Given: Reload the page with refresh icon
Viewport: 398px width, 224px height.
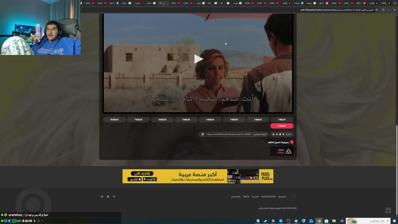Looking at the screenshot, I should click(x=383, y=10).
